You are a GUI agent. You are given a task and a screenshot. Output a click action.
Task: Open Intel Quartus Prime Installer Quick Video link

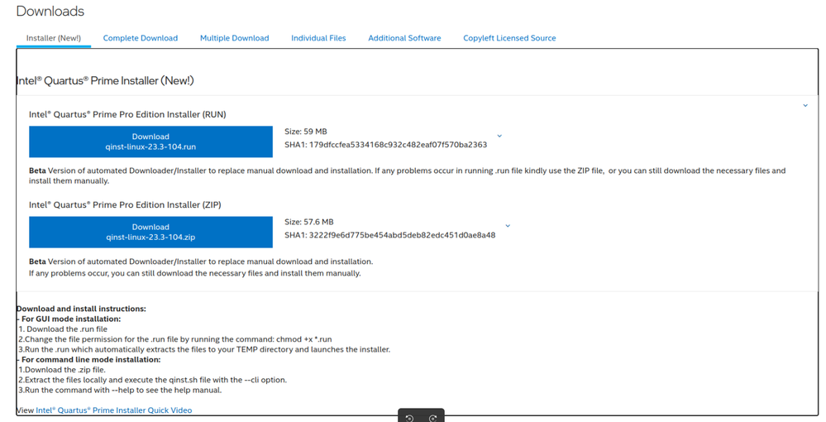pos(114,410)
